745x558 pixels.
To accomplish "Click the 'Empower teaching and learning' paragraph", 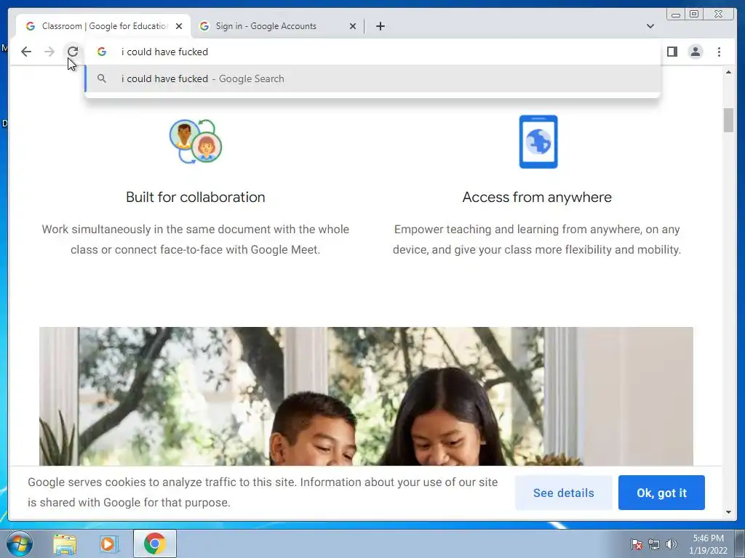I will [537, 240].
